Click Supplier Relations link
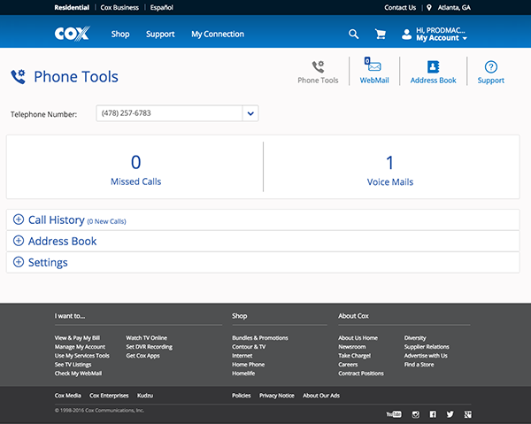This screenshot has width=531, height=424. [x=427, y=347]
